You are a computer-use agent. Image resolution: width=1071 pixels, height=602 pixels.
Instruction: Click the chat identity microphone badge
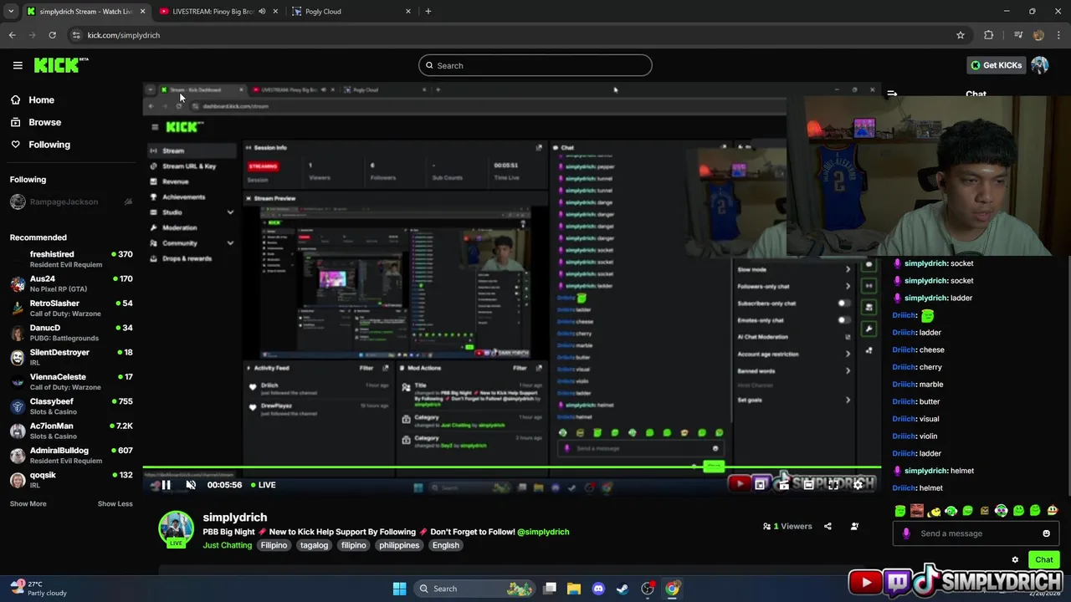point(906,533)
